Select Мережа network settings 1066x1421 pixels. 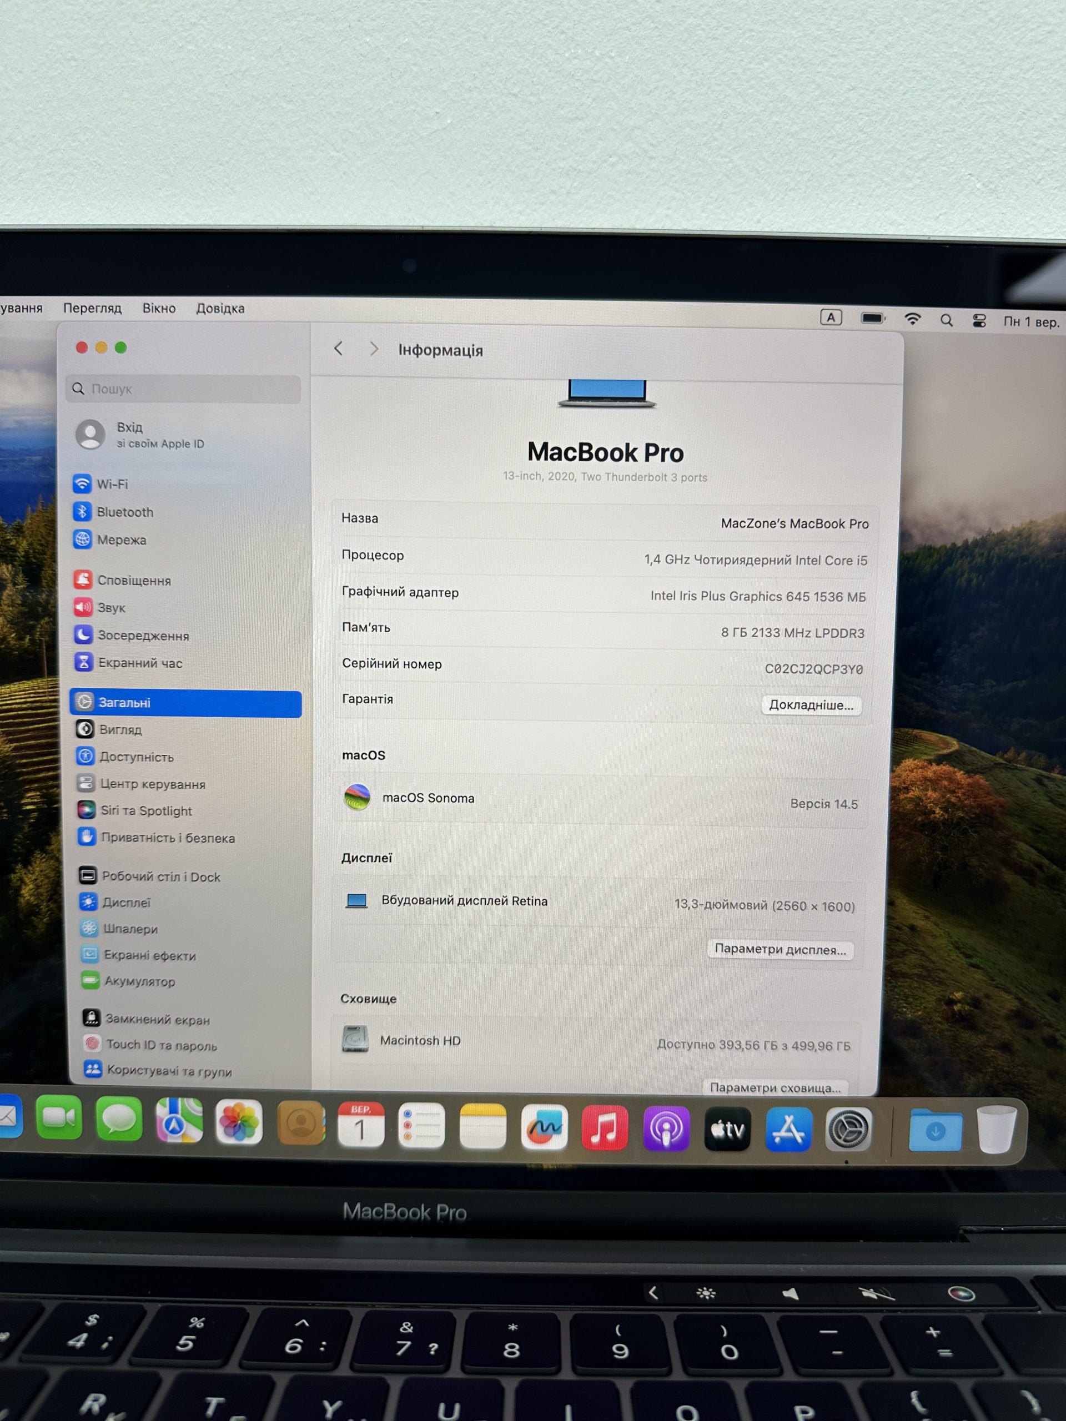(110, 540)
